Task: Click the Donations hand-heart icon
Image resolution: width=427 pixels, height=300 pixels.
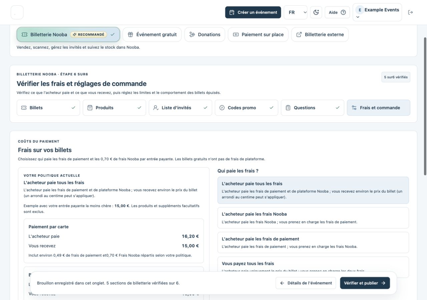Action: (x=192, y=34)
